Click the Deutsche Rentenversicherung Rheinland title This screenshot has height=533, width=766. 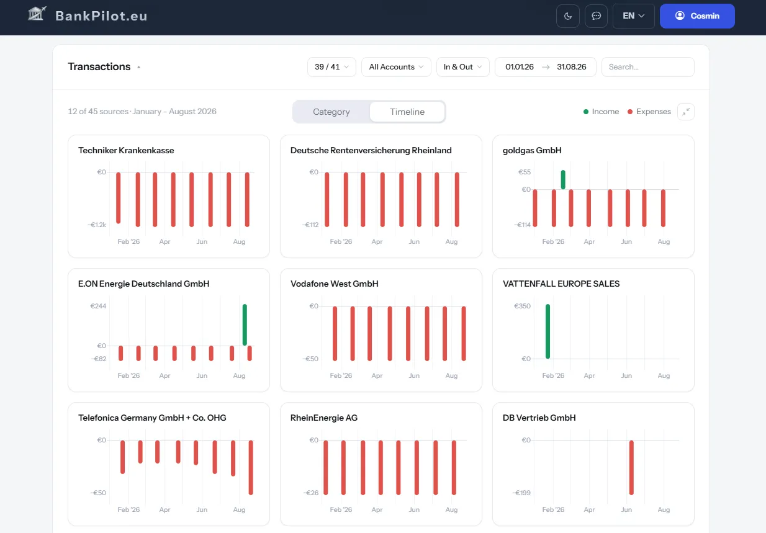pyautogui.click(x=371, y=150)
